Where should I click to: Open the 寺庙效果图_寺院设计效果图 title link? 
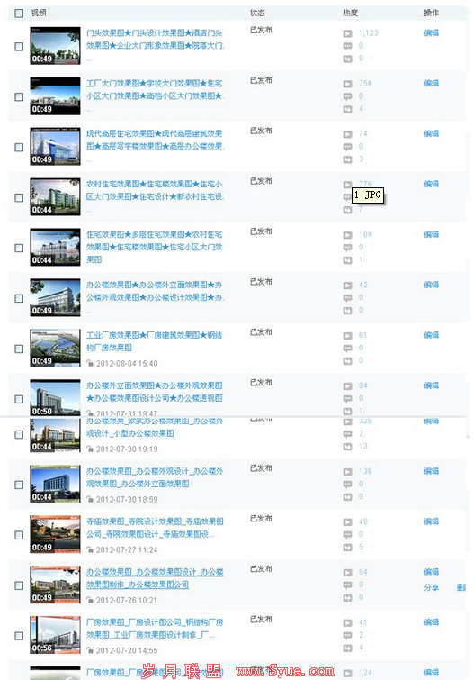pos(155,528)
